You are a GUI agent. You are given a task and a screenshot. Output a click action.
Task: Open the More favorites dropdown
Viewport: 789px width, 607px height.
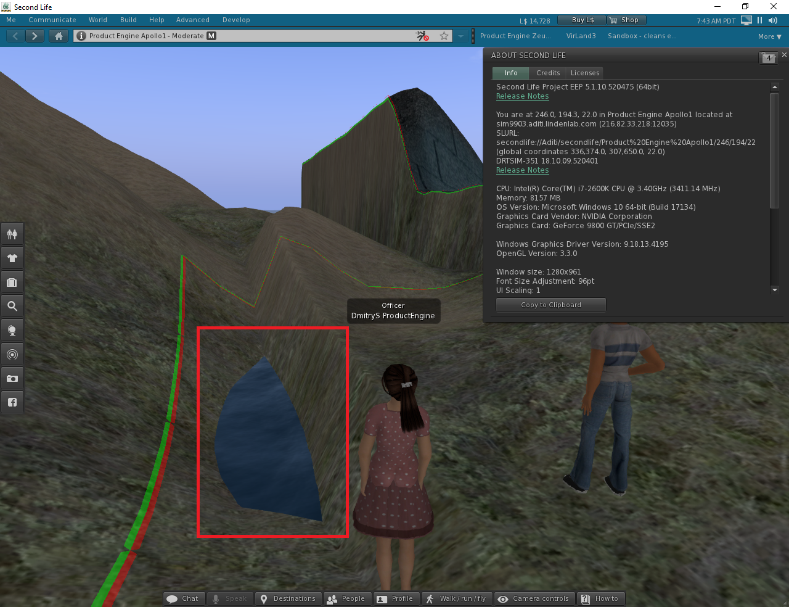click(x=769, y=36)
